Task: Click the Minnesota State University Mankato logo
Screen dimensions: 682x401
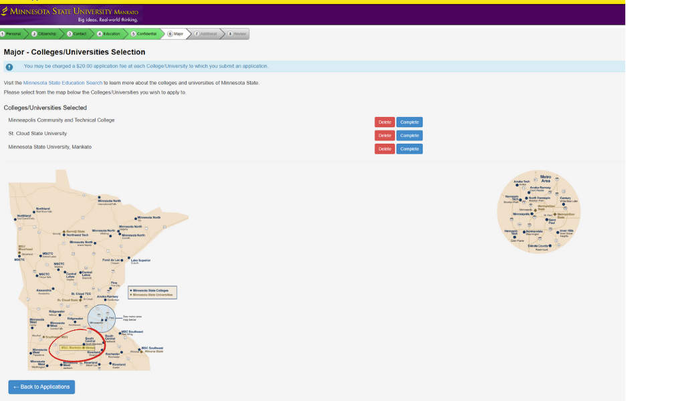Action: pos(70,14)
